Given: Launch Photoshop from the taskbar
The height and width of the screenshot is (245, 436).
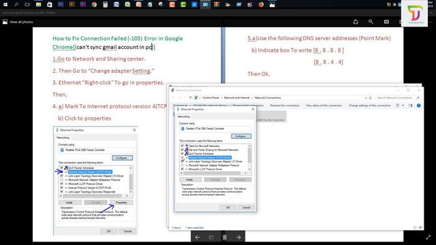Looking at the screenshot, I should click(61, 5).
